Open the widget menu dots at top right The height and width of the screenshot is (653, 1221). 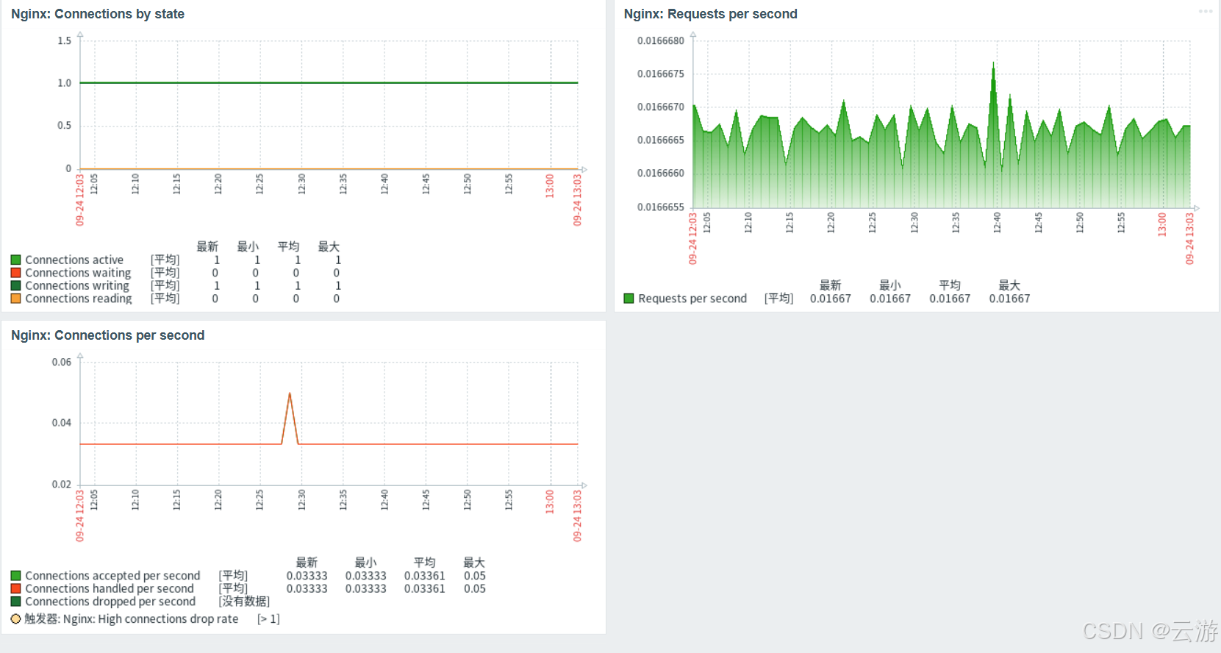1206,11
